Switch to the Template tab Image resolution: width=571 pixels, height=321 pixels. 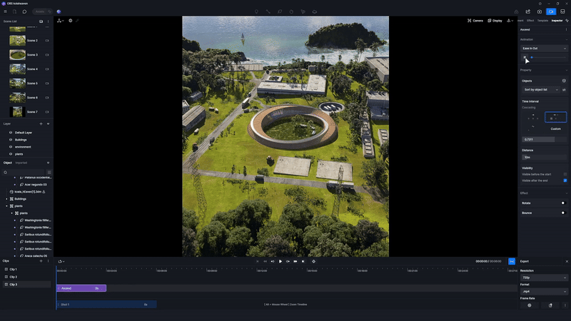tap(542, 21)
